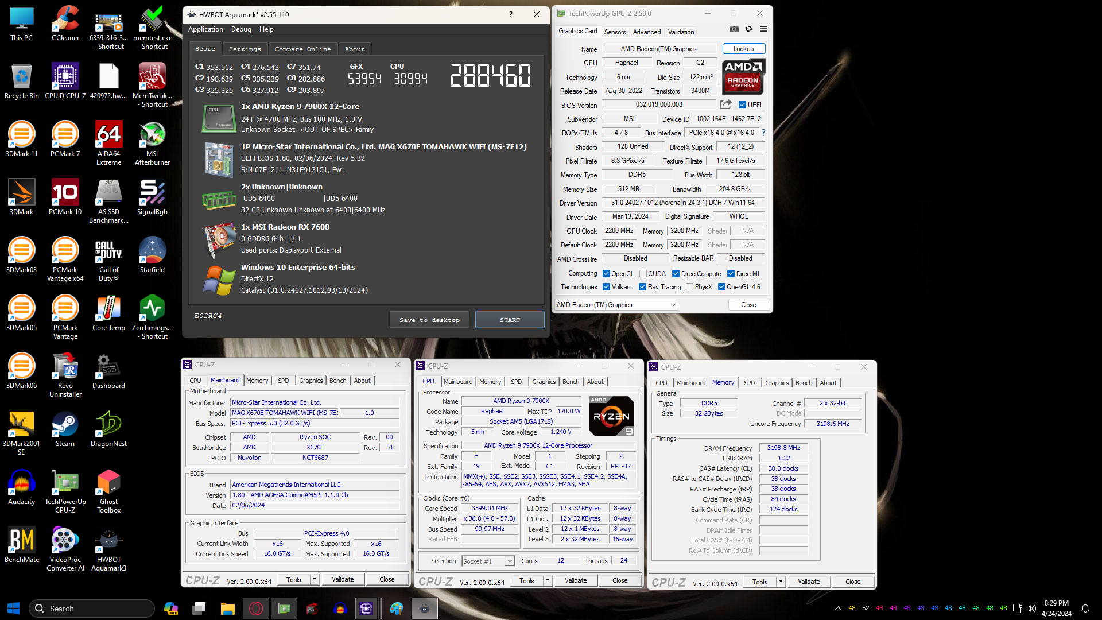
Task: Click Aquamark title bar help question mark
Action: [510, 14]
